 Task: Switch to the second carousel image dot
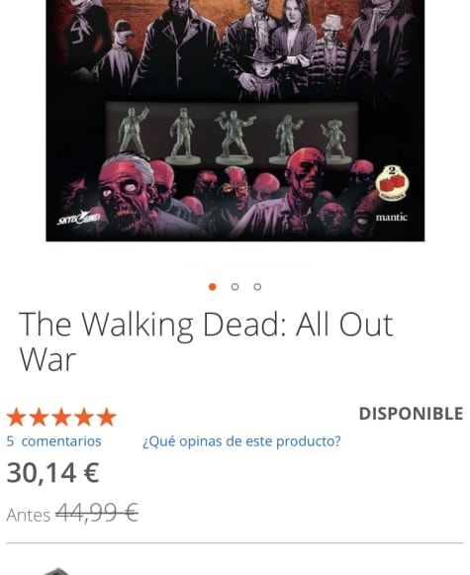(x=235, y=287)
